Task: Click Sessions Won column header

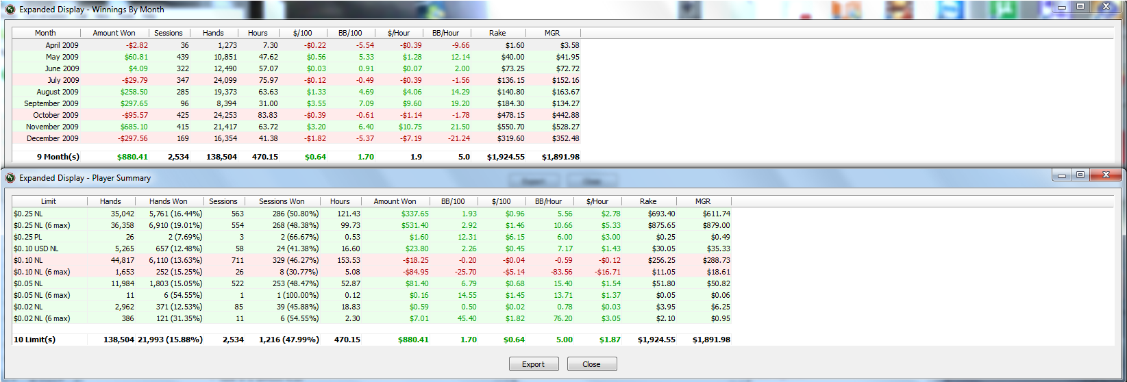Action: (282, 201)
